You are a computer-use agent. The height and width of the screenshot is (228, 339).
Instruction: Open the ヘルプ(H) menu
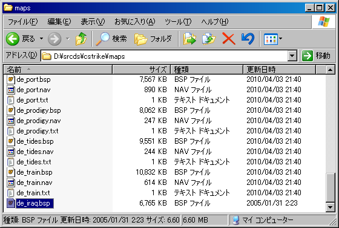215,22
